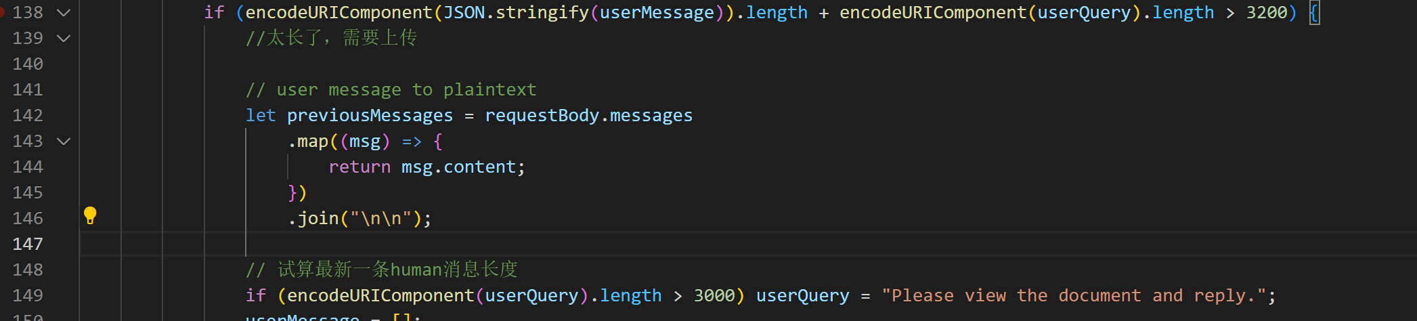Click line number 149 in the gutter

coord(28,295)
